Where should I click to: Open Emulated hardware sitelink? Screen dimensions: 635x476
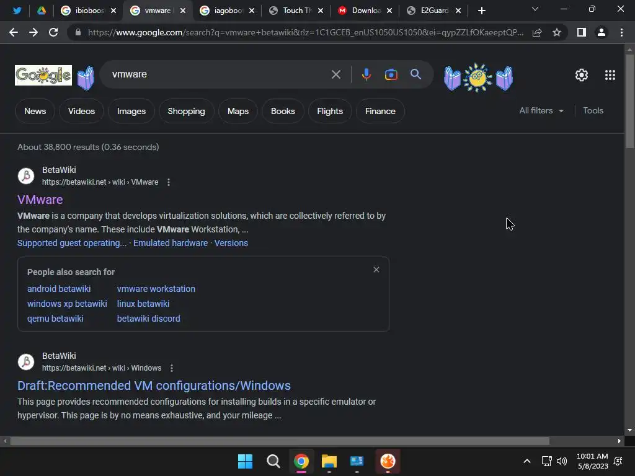[x=171, y=243]
